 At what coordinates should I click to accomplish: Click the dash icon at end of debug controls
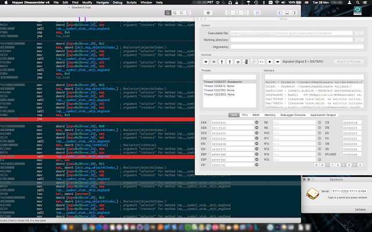coord(277,62)
